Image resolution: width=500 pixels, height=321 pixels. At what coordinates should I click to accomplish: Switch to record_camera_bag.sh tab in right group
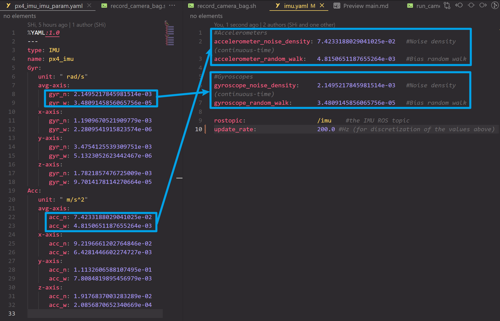pos(226,6)
